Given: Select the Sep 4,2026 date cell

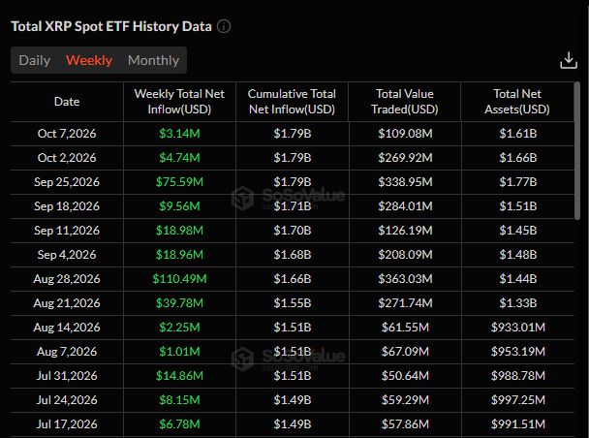Looking at the screenshot, I should click(x=67, y=254).
